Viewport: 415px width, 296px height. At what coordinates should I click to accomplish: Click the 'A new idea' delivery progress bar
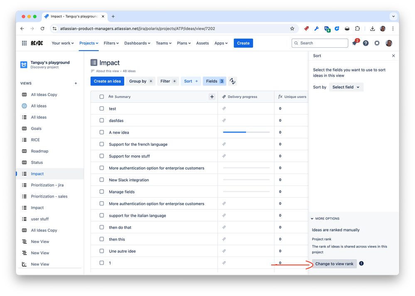pos(246,132)
